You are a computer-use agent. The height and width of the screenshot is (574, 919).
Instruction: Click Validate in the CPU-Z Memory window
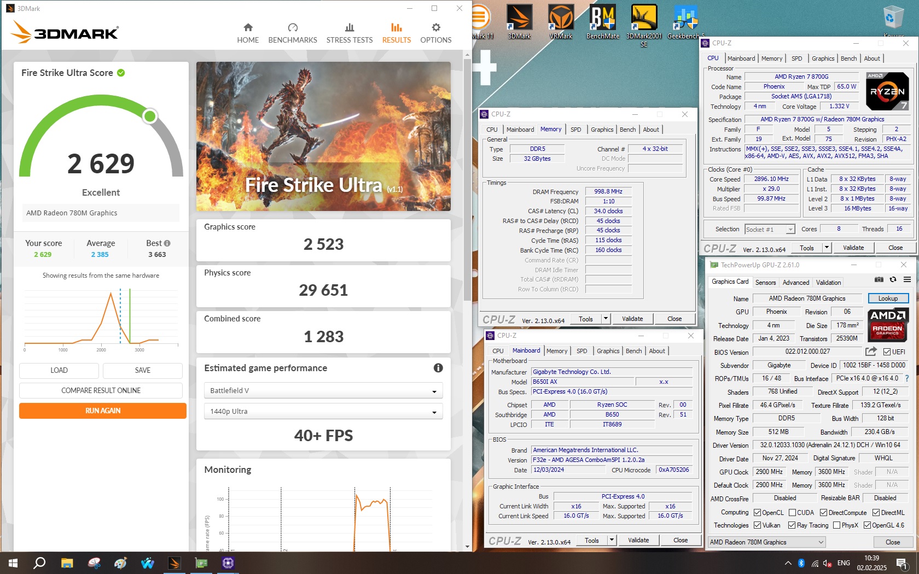point(632,319)
